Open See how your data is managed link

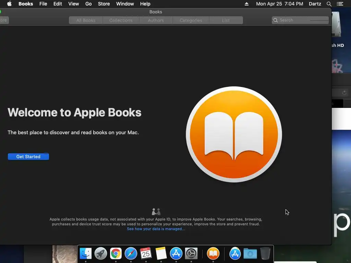[156, 229]
